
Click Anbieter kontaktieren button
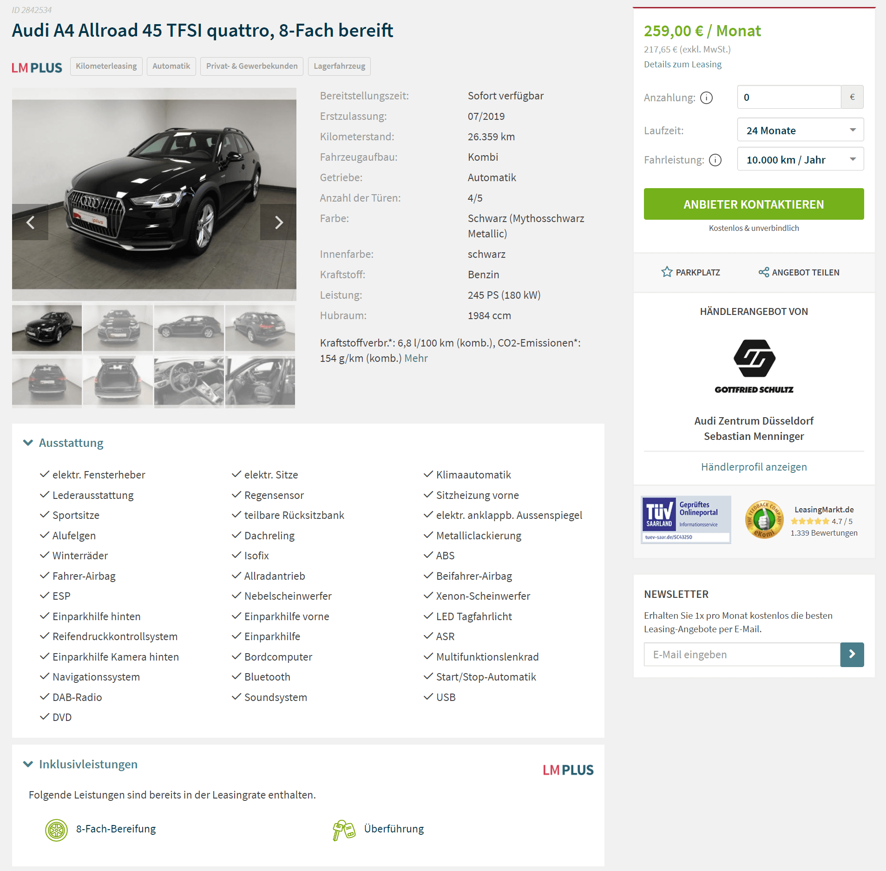[754, 204]
